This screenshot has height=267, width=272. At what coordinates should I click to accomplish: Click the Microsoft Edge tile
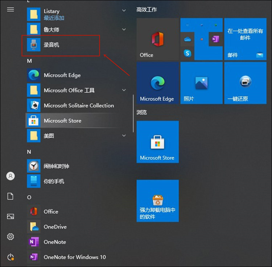click(x=157, y=83)
